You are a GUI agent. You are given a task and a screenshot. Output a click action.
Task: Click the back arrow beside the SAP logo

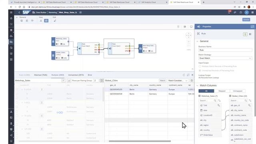pos(19,12)
